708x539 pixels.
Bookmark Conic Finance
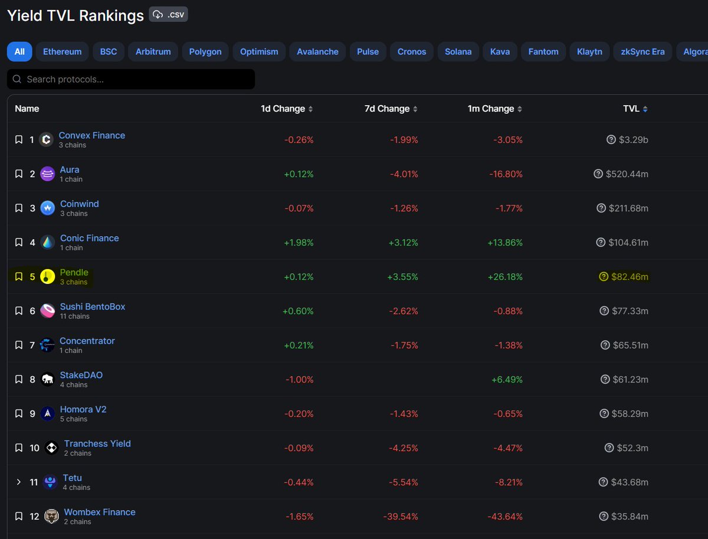tap(18, 243)
